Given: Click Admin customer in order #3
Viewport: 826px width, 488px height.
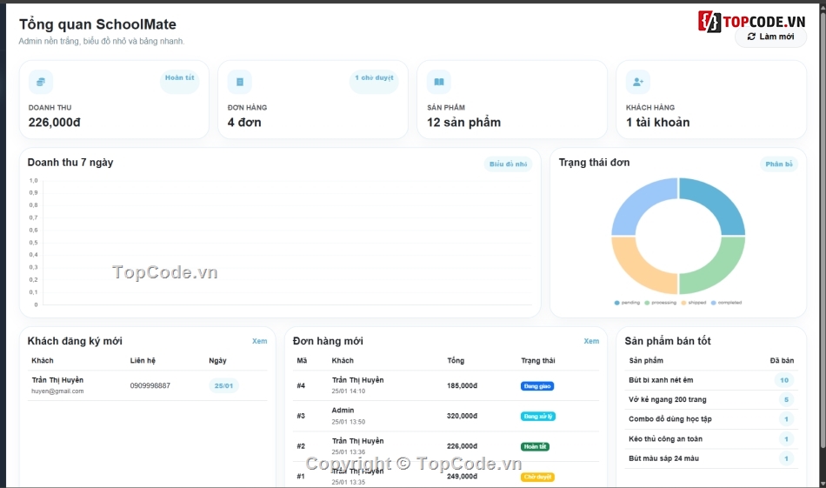Looking at the screenshot, I should click(x=343, y=410).
